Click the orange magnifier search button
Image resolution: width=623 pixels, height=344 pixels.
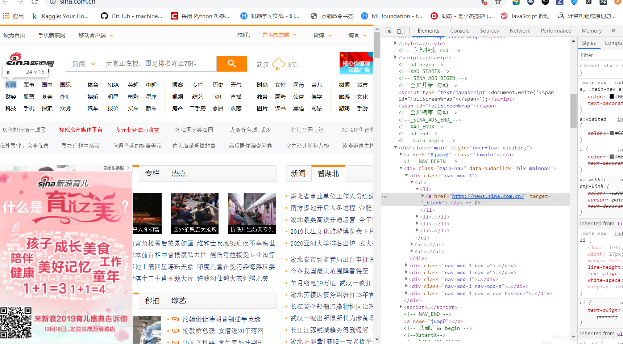(232, 64)
